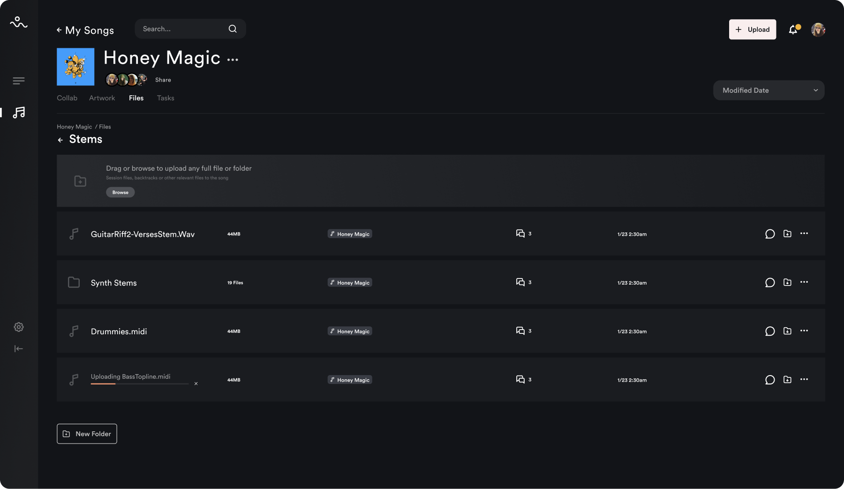Click the app logo at top of sidebar
The image size is (844, 489).
click(x=19, y=22)
